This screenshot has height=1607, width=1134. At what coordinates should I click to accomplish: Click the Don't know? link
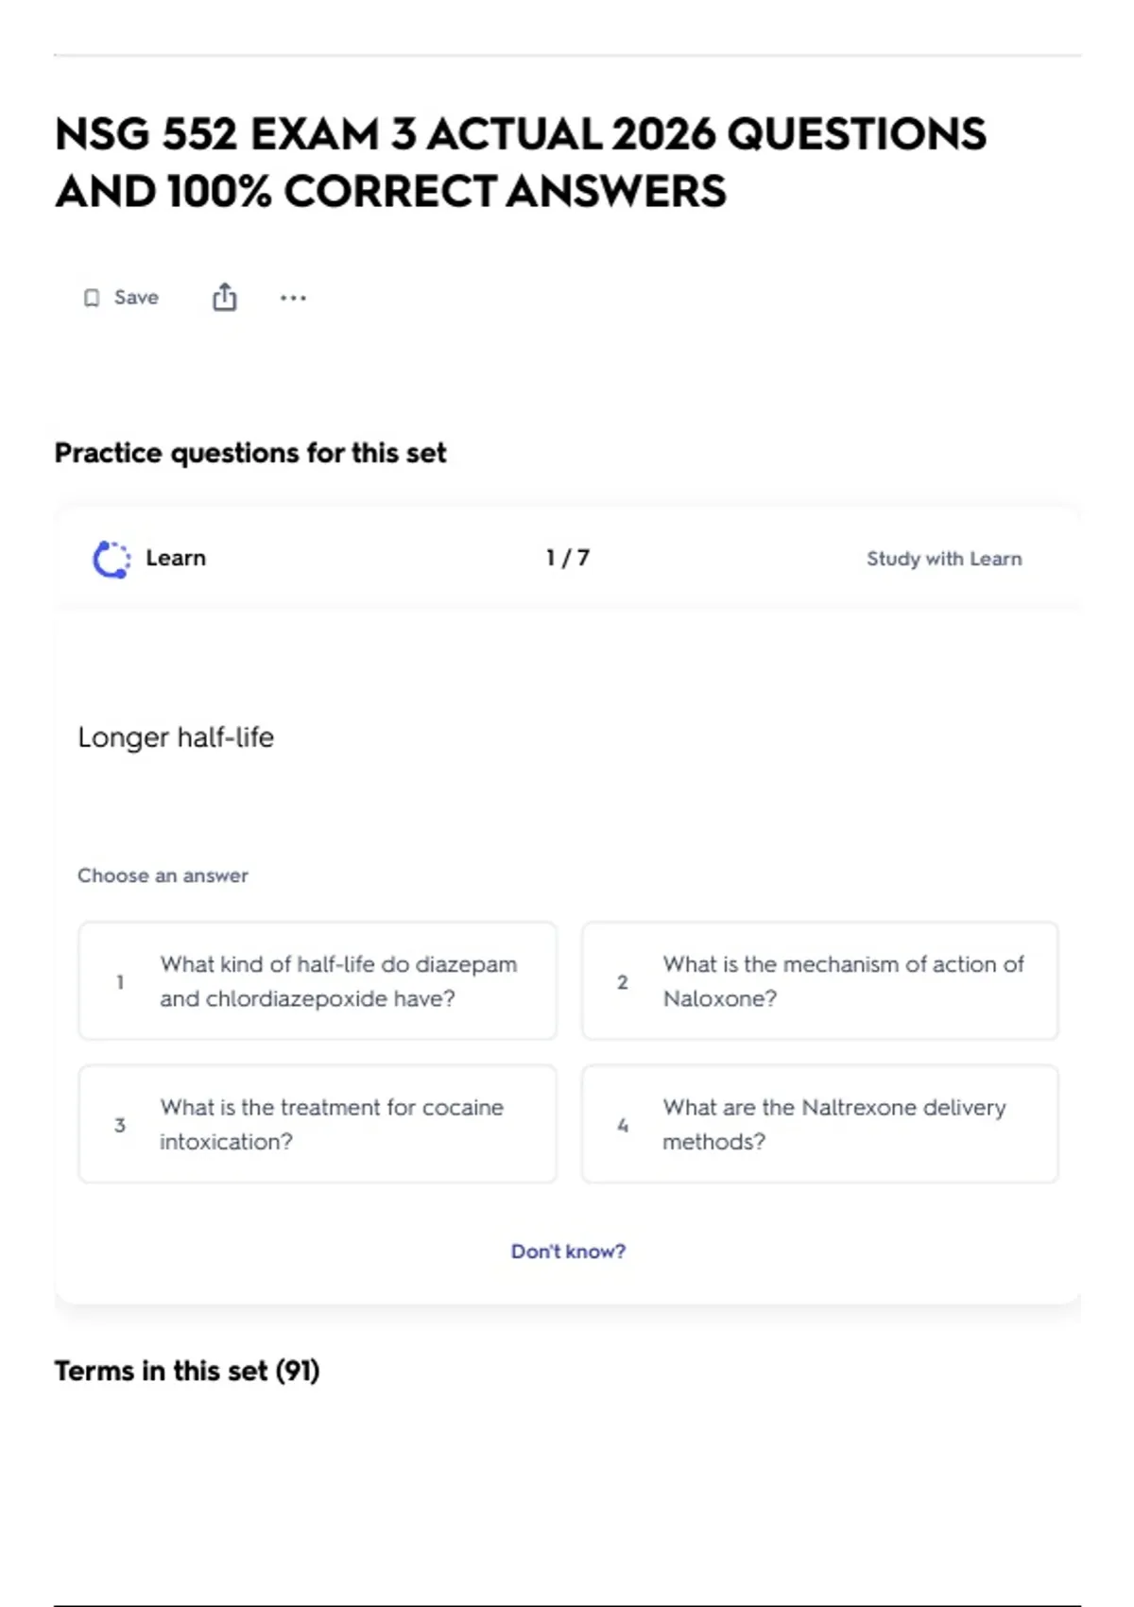568,1251
